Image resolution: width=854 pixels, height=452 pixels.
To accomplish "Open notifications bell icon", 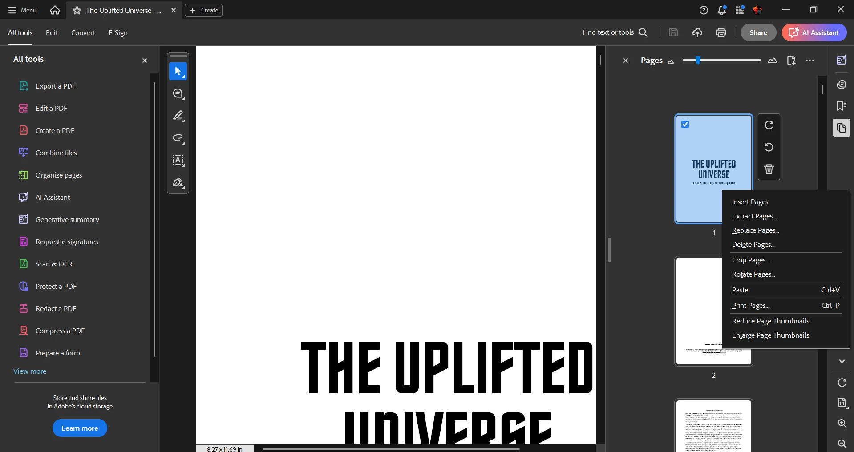I will [722, 10].
